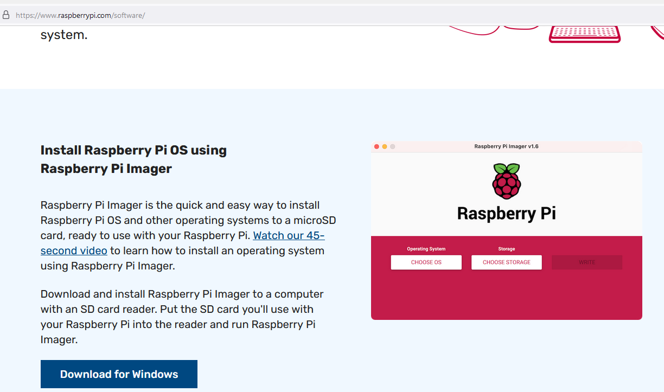Click the Raspberry Pi berry logo

coord(507,181)
